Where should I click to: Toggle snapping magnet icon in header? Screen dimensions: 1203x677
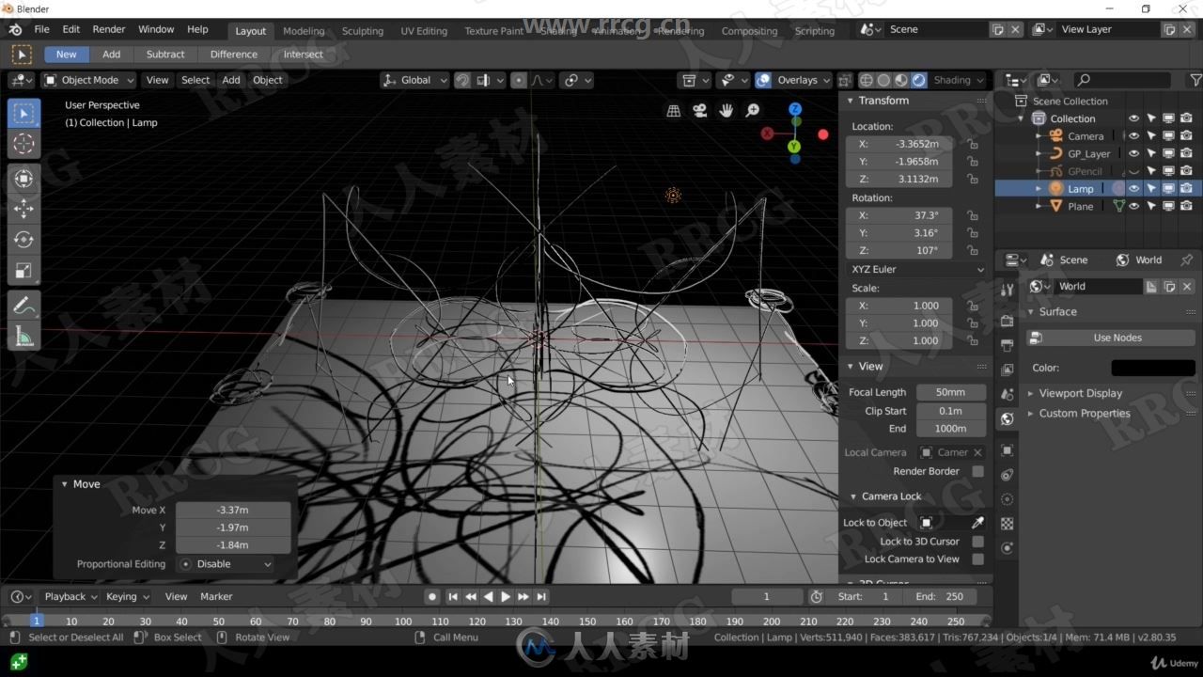(x=462, y=80)
